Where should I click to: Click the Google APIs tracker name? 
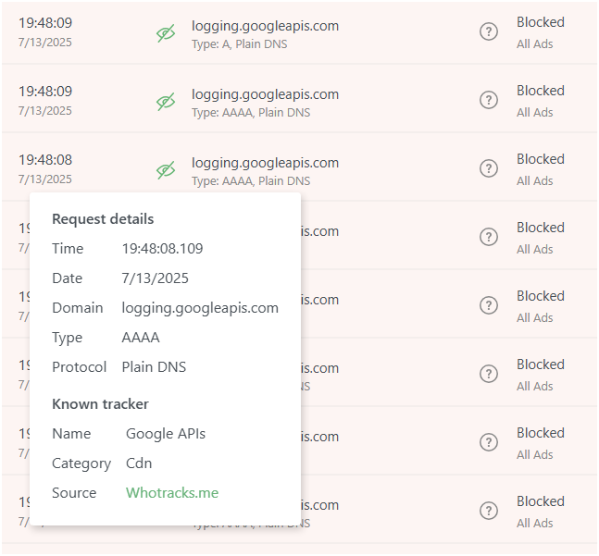tap(166, 434)
